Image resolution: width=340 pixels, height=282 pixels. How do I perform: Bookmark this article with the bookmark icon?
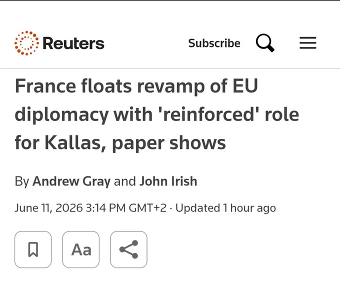(33, 249)
